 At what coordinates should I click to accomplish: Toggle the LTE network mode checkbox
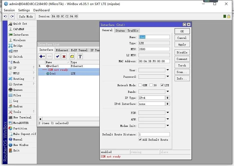point(162,85)
